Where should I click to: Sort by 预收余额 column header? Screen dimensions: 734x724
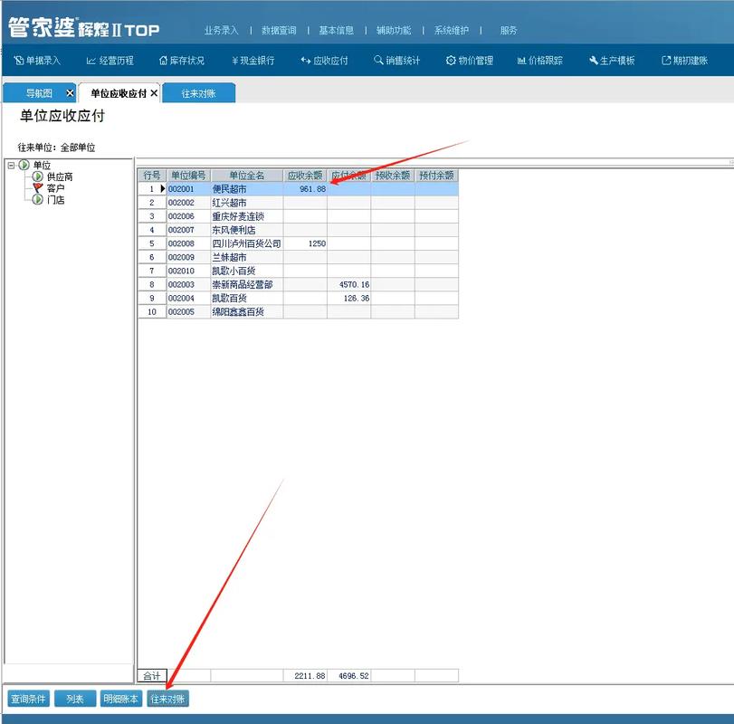393,176
